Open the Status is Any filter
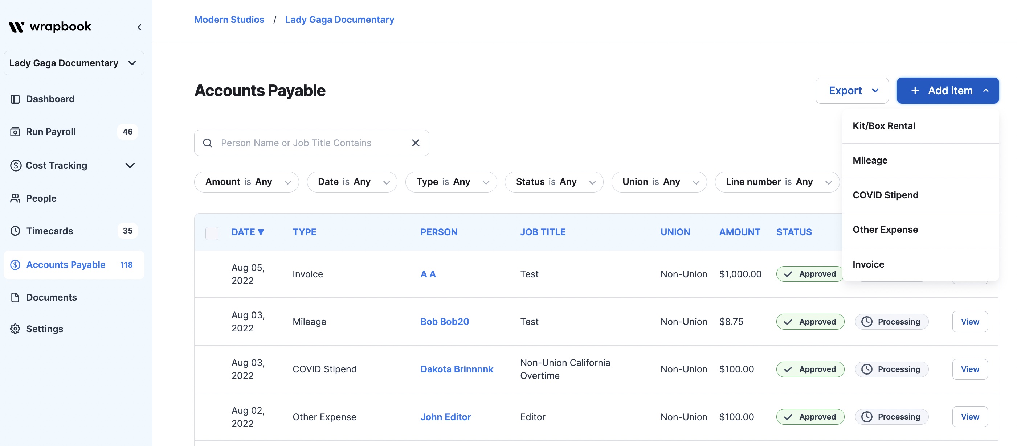 coord(554,182)
